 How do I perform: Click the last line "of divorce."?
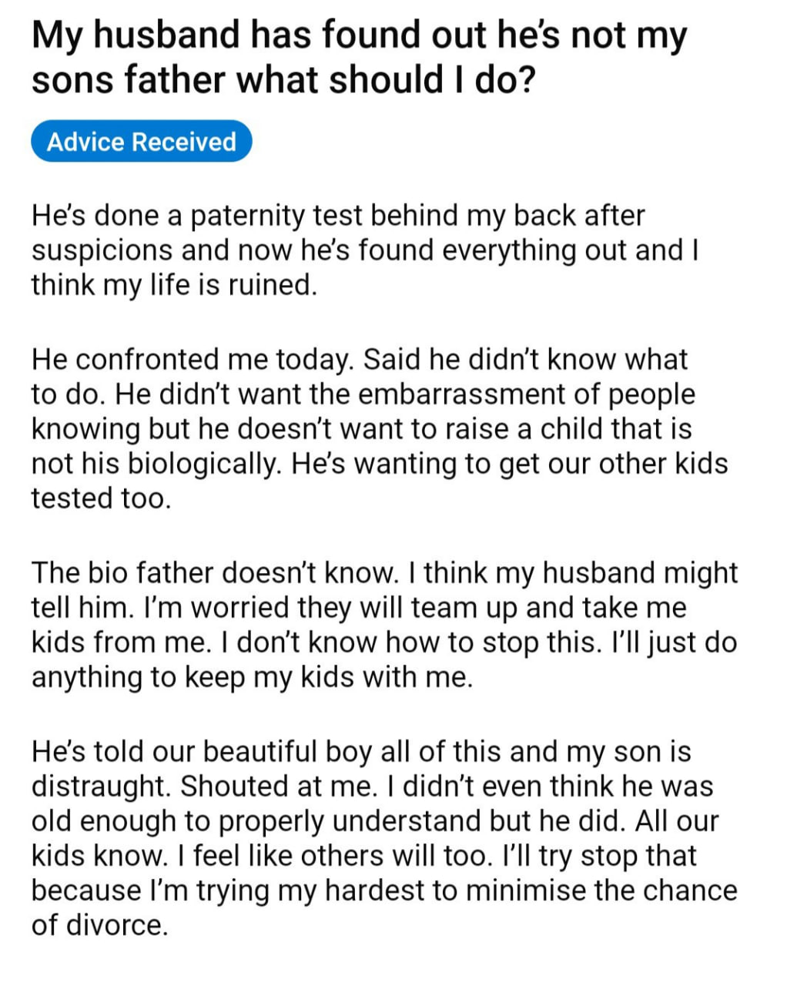click(99, 925)
